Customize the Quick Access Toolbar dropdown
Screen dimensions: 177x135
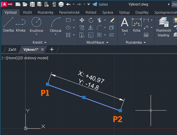(x=88, y=5)
